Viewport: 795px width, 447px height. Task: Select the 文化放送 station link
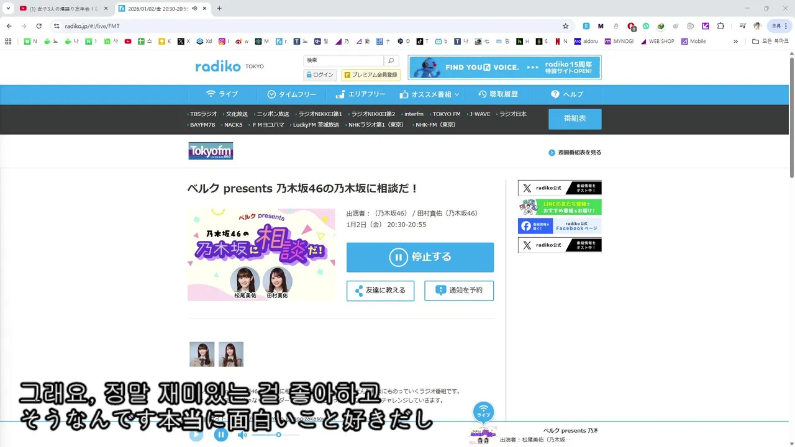tap(237, 114)
